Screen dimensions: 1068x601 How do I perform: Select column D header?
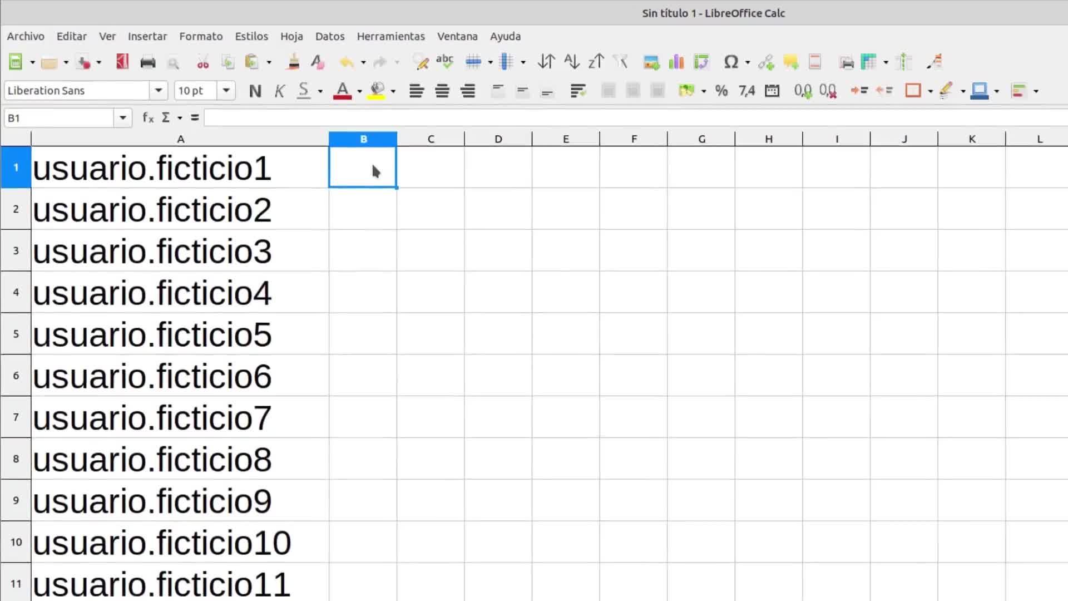498,139
